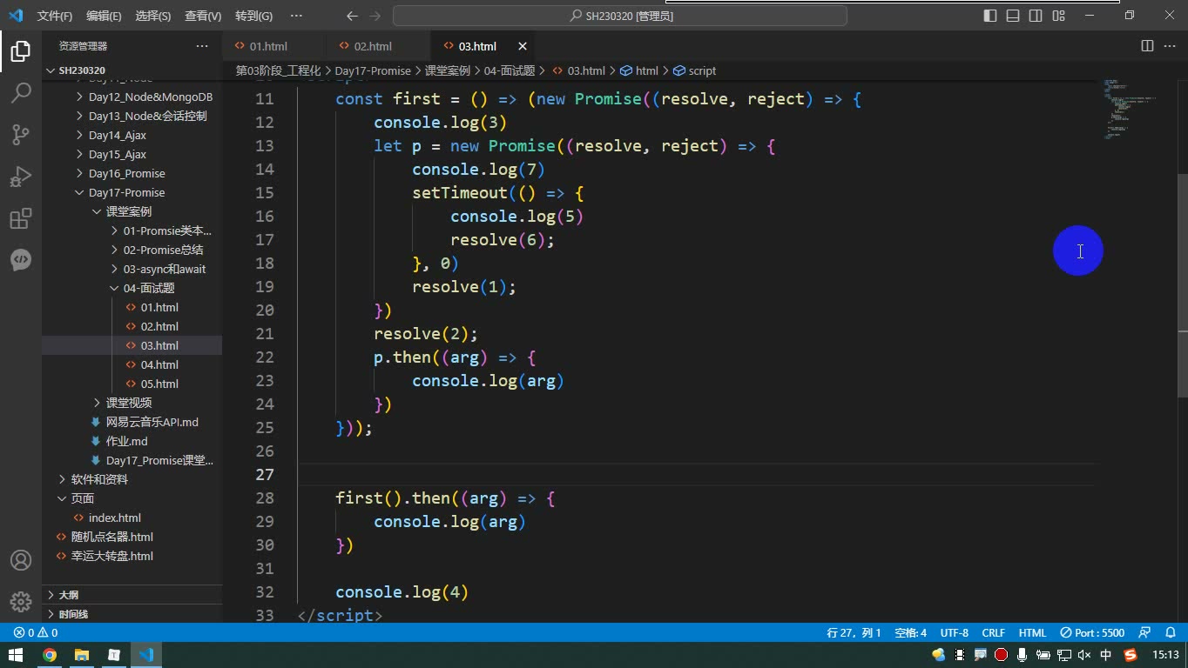Open the Manage gear menu
The image size is (1188, 668).
[21, 601]
